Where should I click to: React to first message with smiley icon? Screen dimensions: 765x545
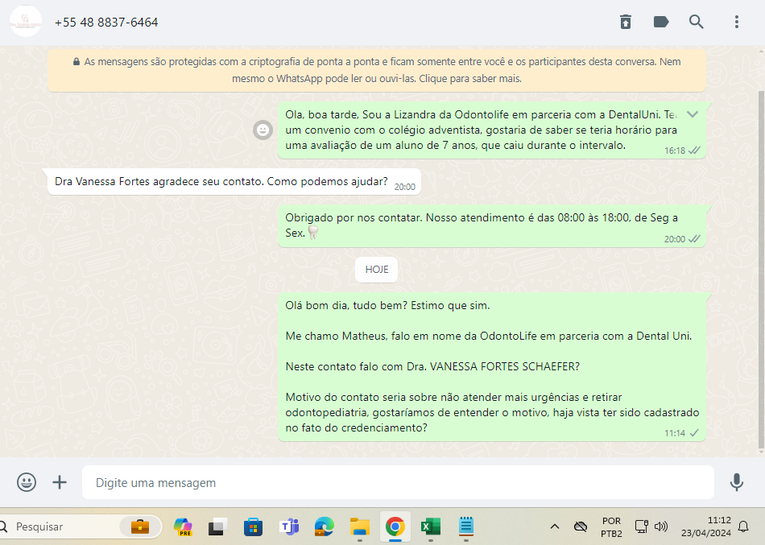point(263,130)
